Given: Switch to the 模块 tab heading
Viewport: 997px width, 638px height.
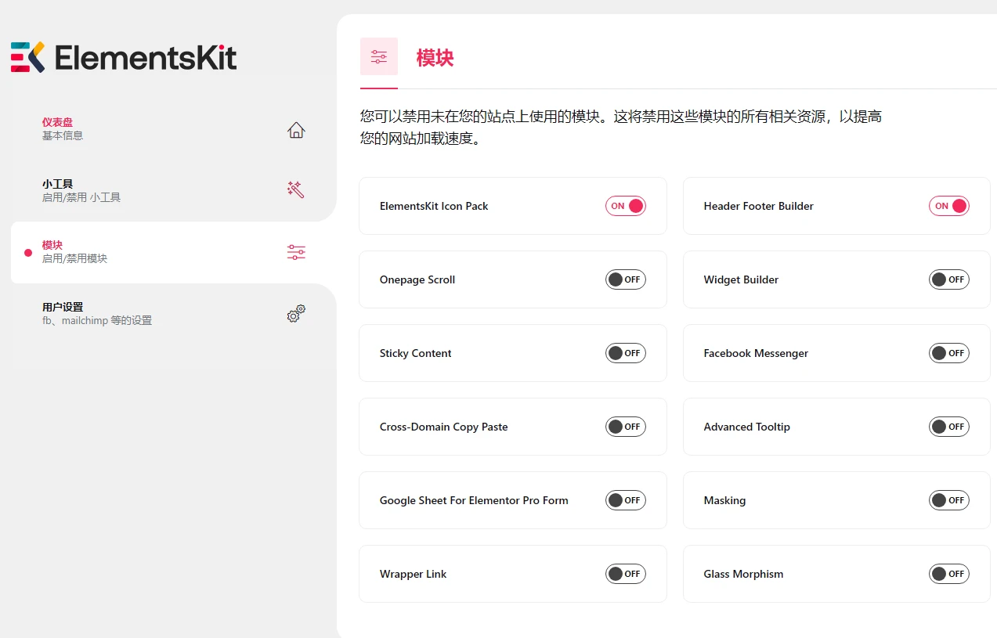Looking at the screenshot, I should tap(435, 57).
